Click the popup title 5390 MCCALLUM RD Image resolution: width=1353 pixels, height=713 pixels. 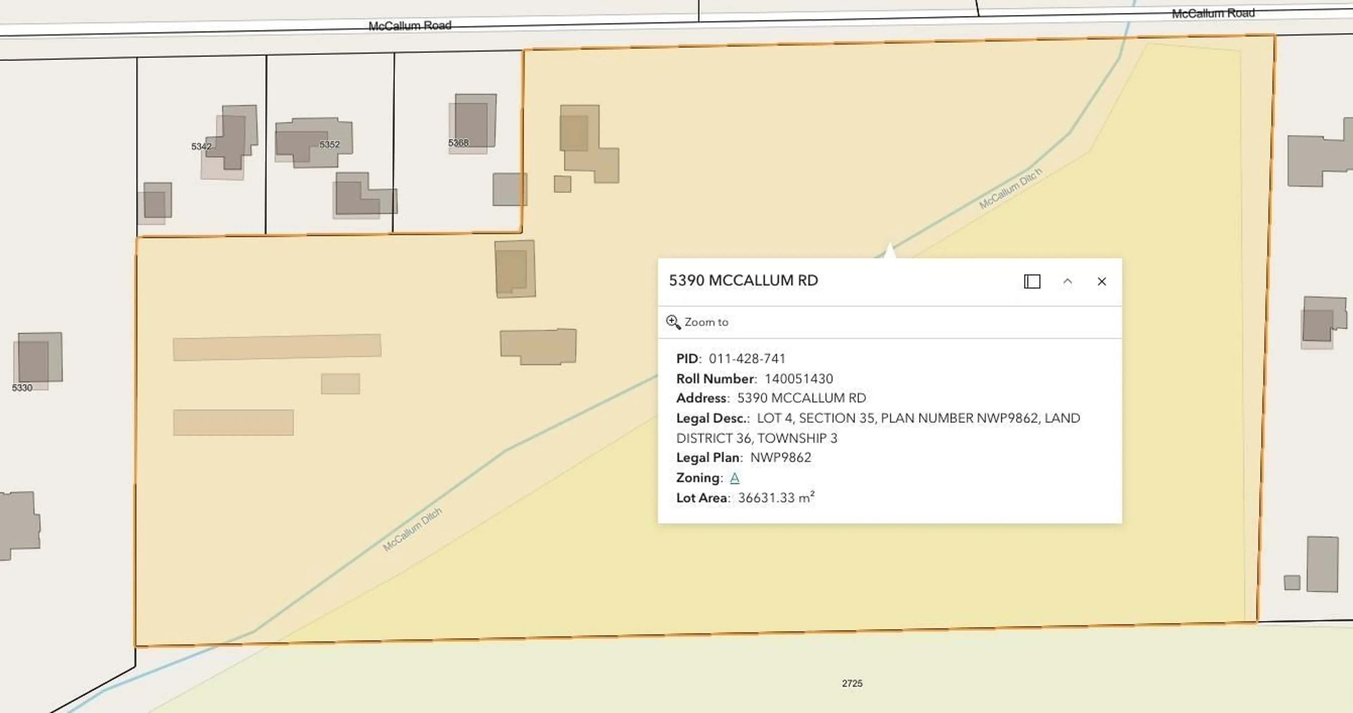coord(743,280)
